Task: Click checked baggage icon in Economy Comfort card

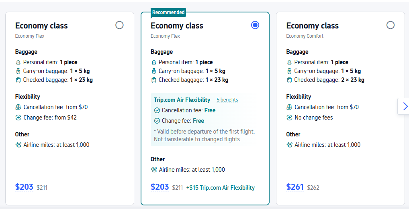Action: 289,80
